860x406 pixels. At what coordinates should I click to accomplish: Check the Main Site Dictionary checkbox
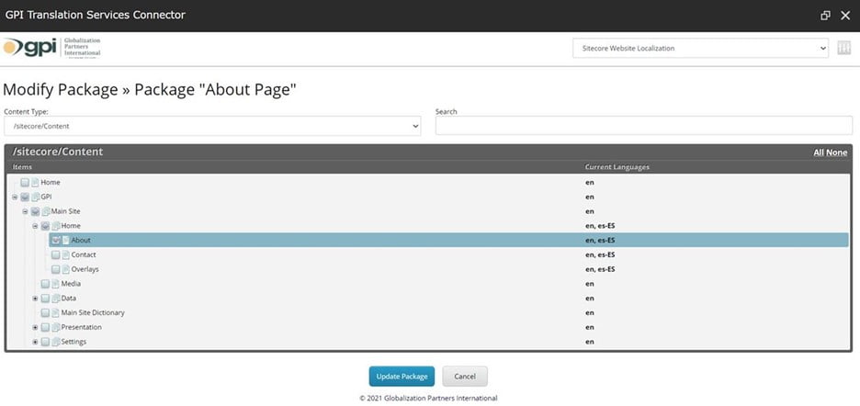45,312
